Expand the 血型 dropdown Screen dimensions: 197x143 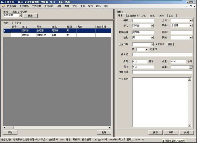point(191,67)
